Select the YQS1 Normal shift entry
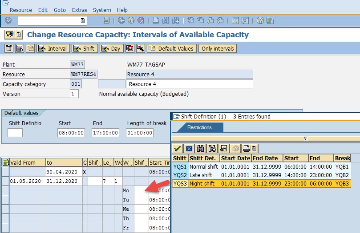Screen dimensions: 360x233 pyautogui.click(x=262, y=166)
